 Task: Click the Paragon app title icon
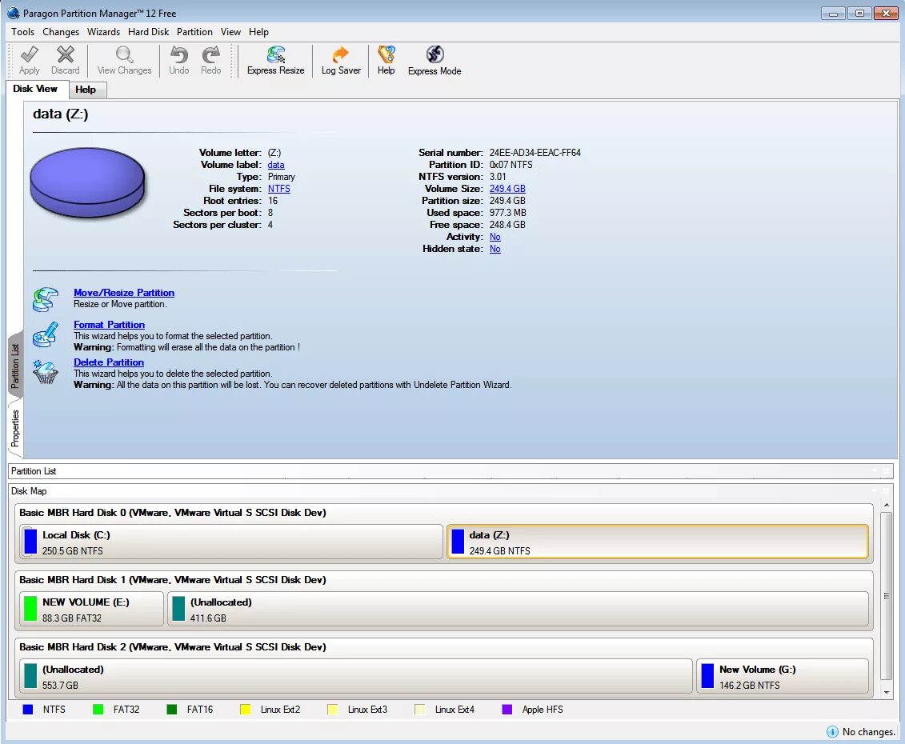point(14,13)
